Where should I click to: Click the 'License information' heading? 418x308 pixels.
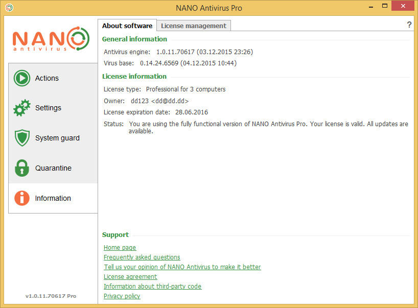(x=134, y=77)
